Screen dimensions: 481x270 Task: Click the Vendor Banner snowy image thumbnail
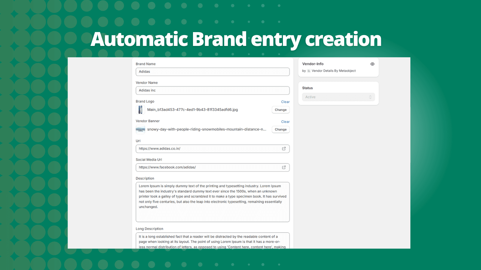(140, 130)
